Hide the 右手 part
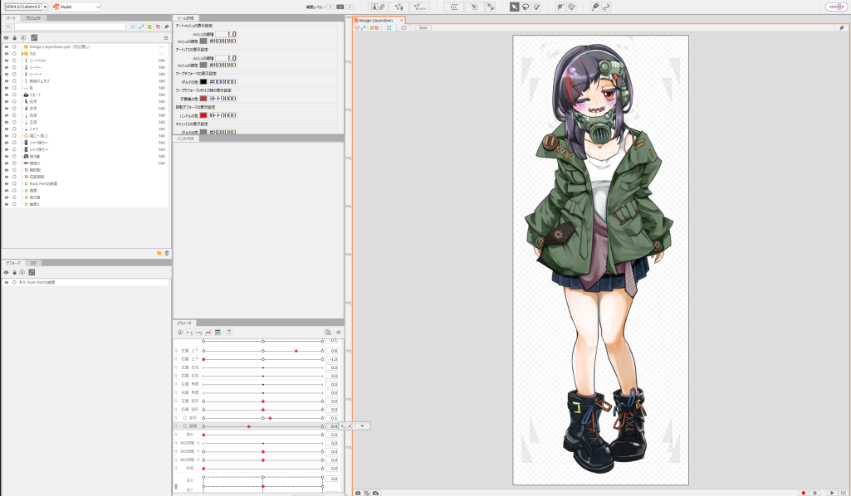 click(7, 101)
